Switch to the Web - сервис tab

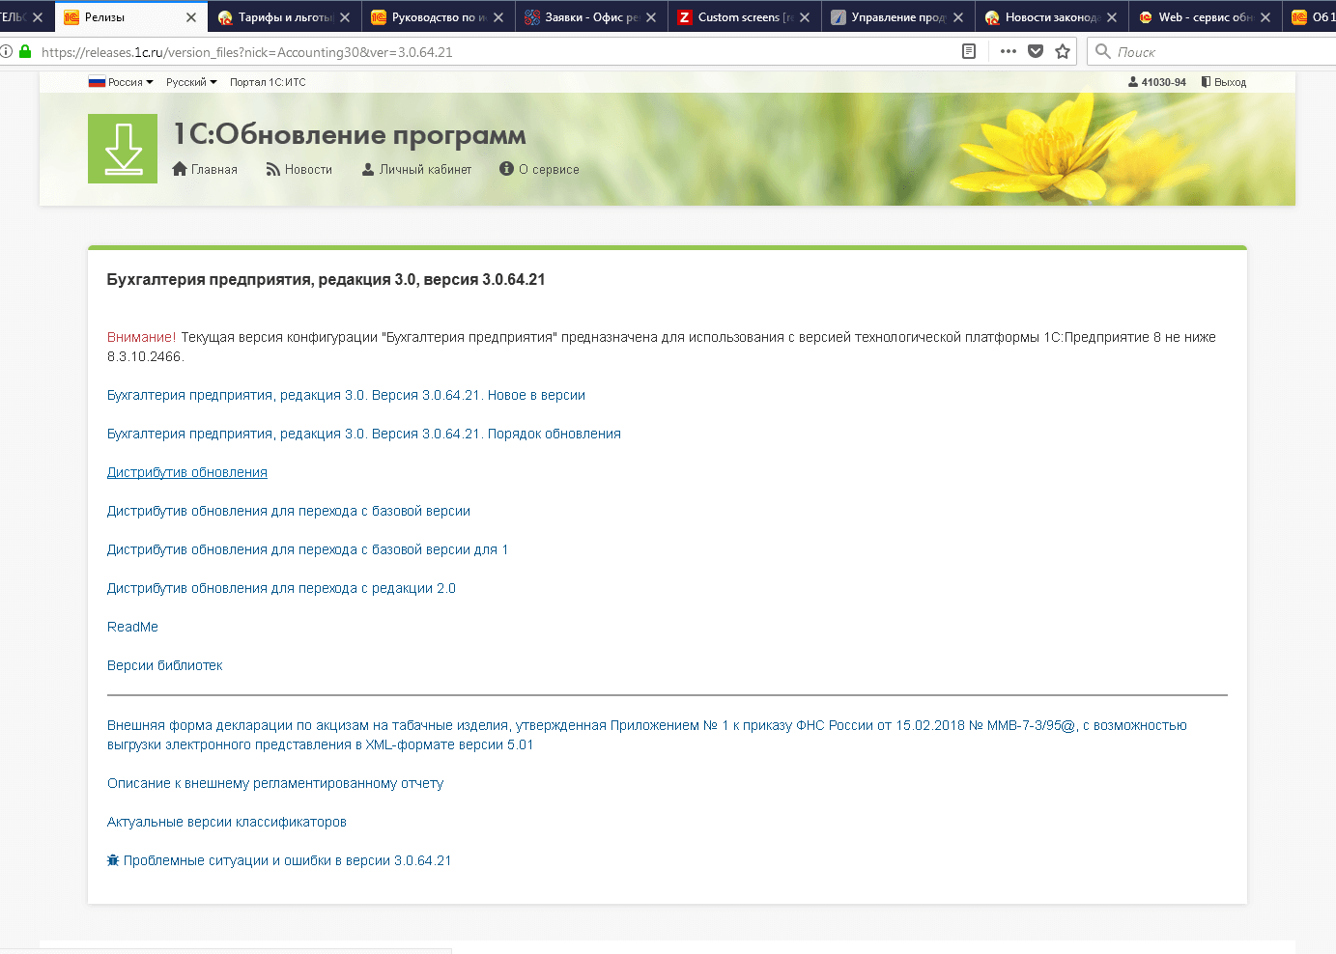[x=1206, y=17]
